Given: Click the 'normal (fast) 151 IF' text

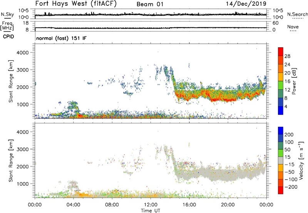Looking at the screenshot, I should tap(61, 38).
